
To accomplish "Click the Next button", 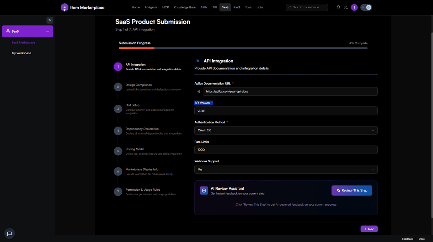I will pyautogui.click(x=369, y=229).
